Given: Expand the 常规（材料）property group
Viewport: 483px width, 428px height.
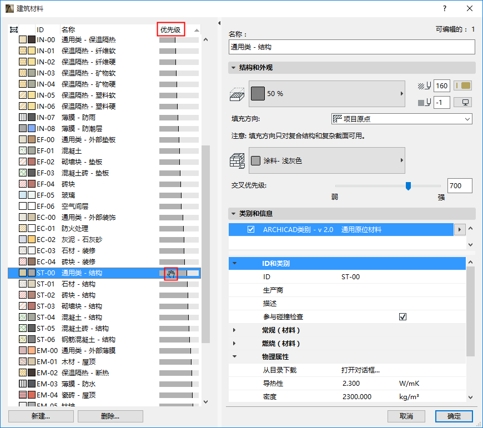Looking at the screenshot, I should [x=234, y=330].
